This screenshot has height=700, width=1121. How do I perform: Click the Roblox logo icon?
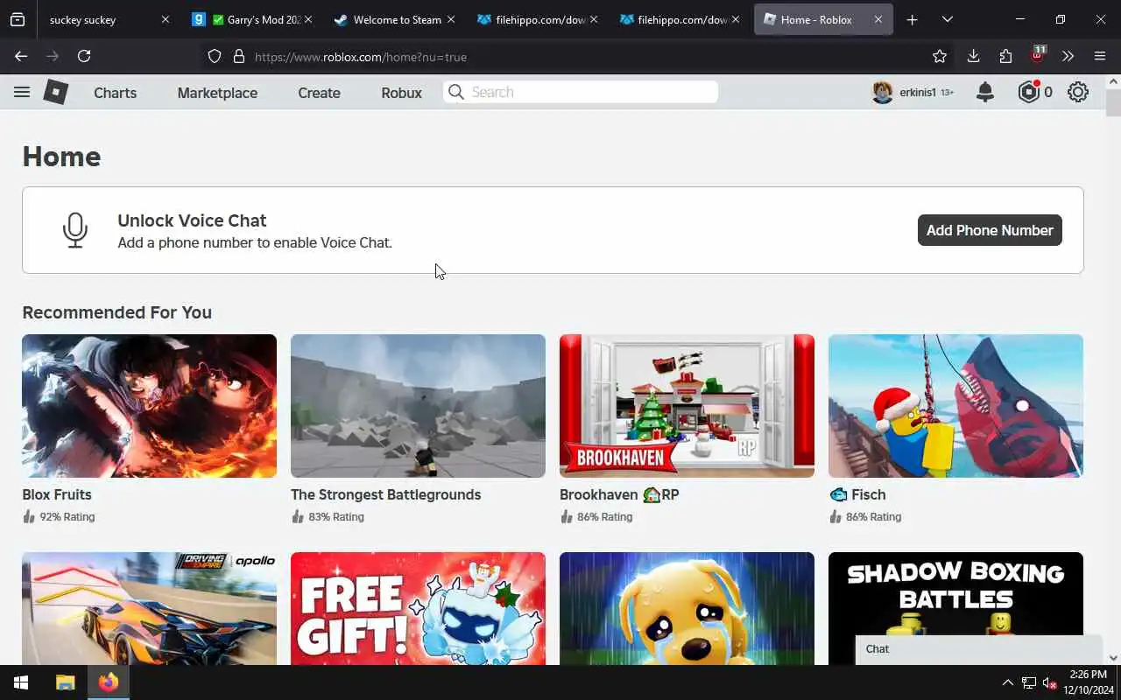pyautogui.click(x=56, y=92)
